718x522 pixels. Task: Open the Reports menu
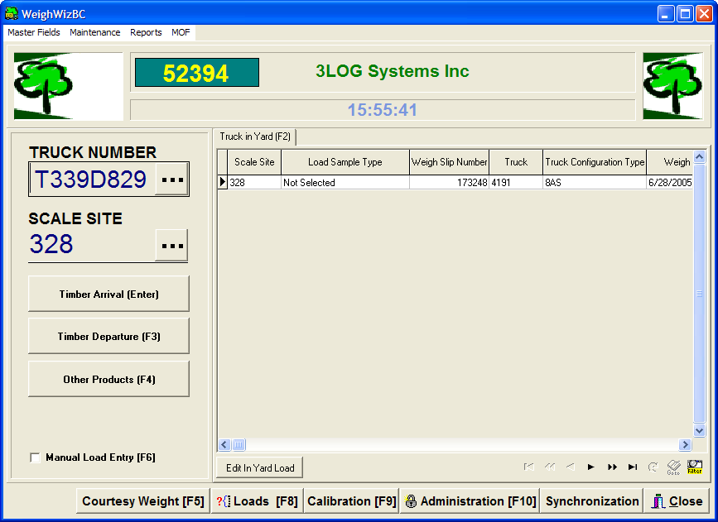pos(146,32)
